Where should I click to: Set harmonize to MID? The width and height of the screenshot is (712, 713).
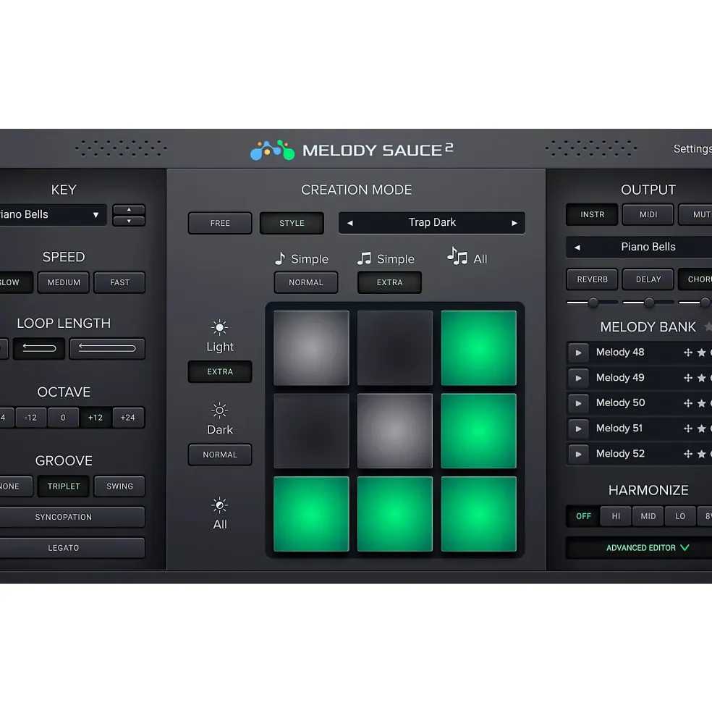point(648,516)
